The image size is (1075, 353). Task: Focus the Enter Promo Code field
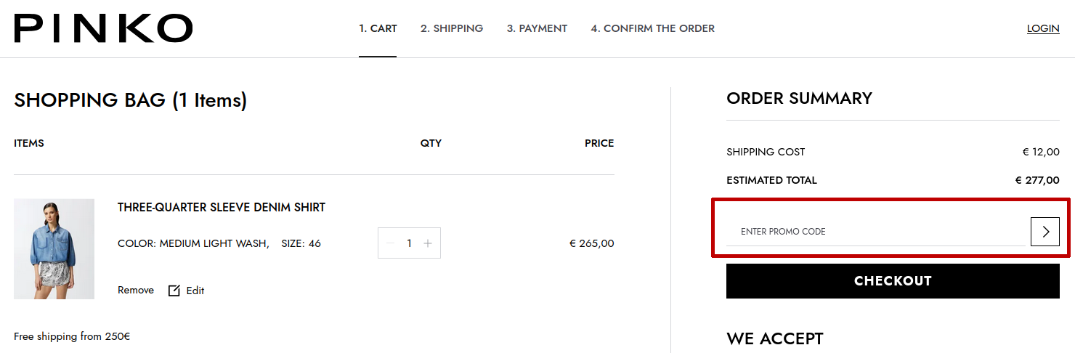[875, 232]
